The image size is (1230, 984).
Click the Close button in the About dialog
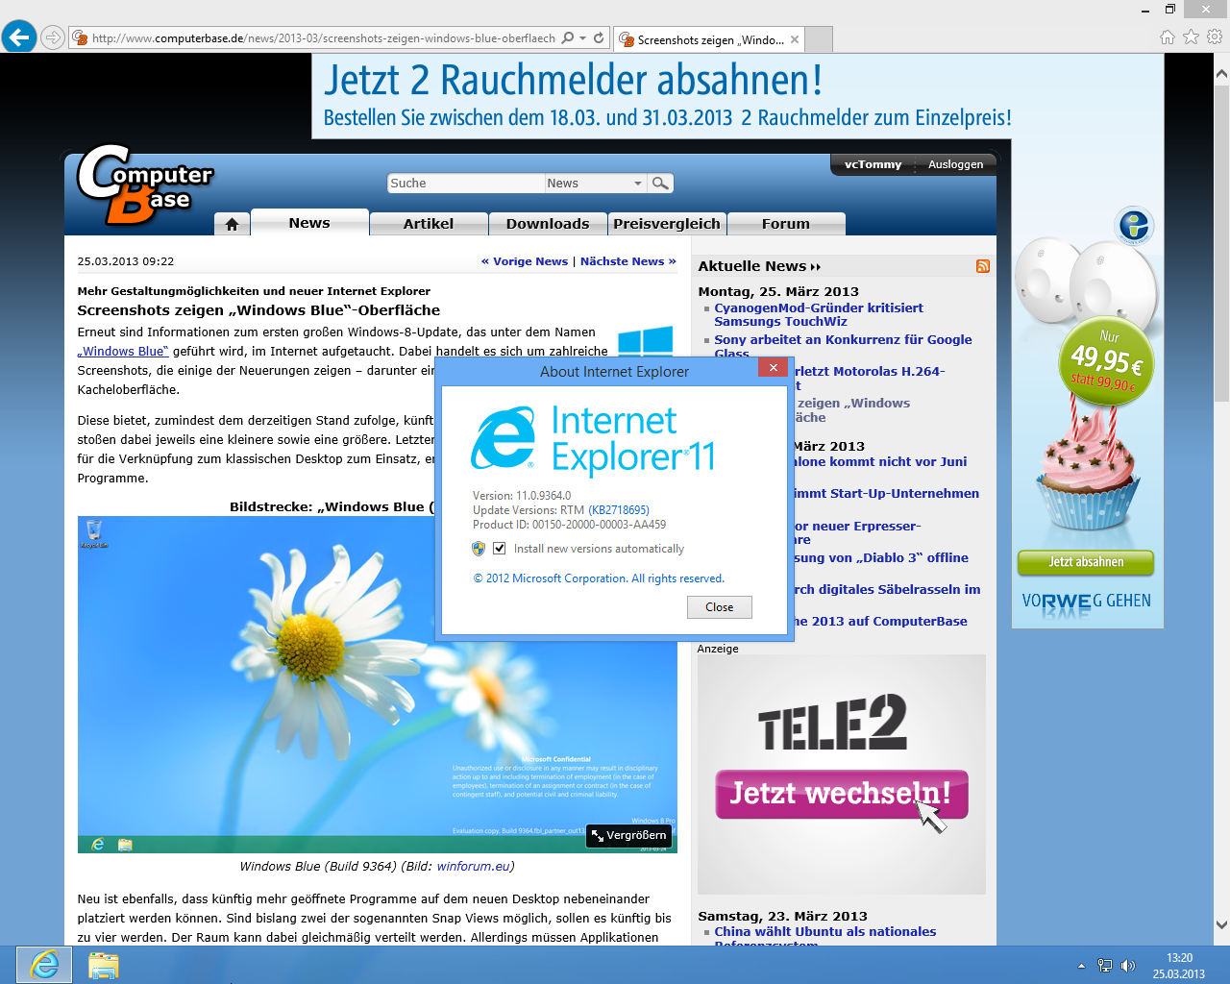pos(720,607)
